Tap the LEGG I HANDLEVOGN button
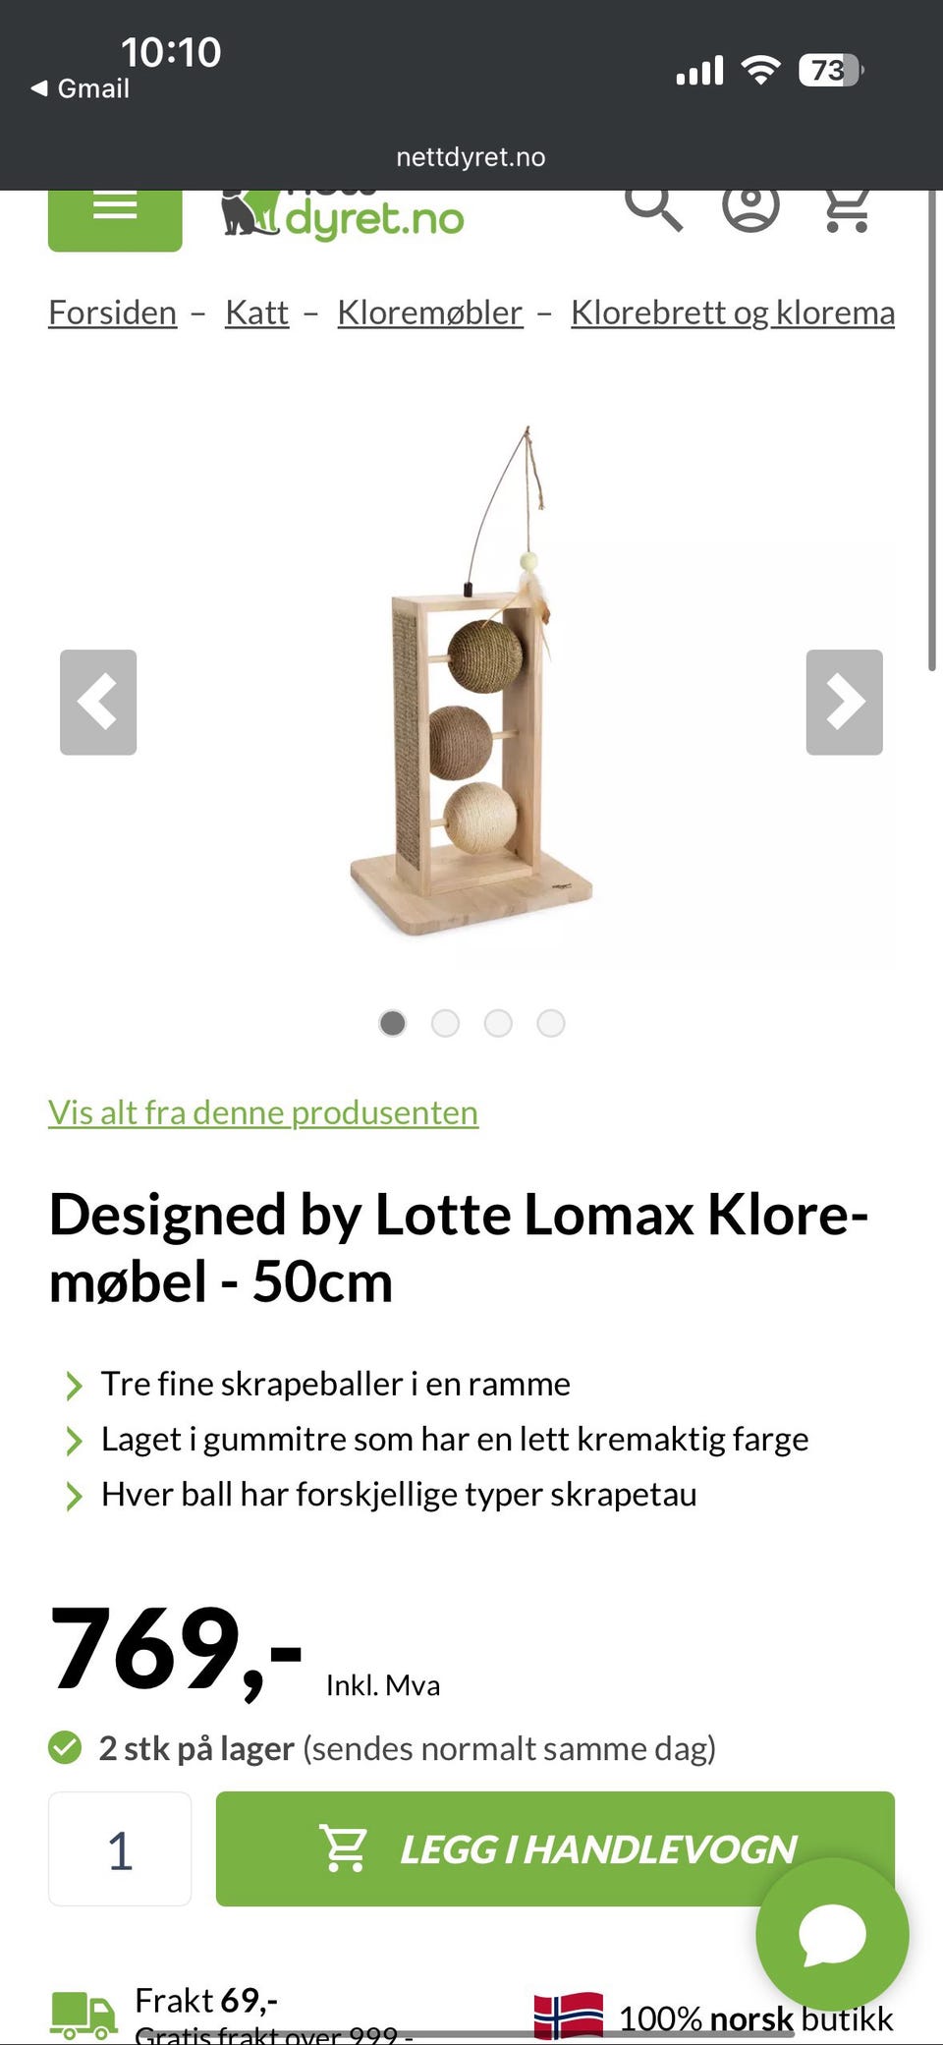943x2045 pixels. (x=555, y=1848)
